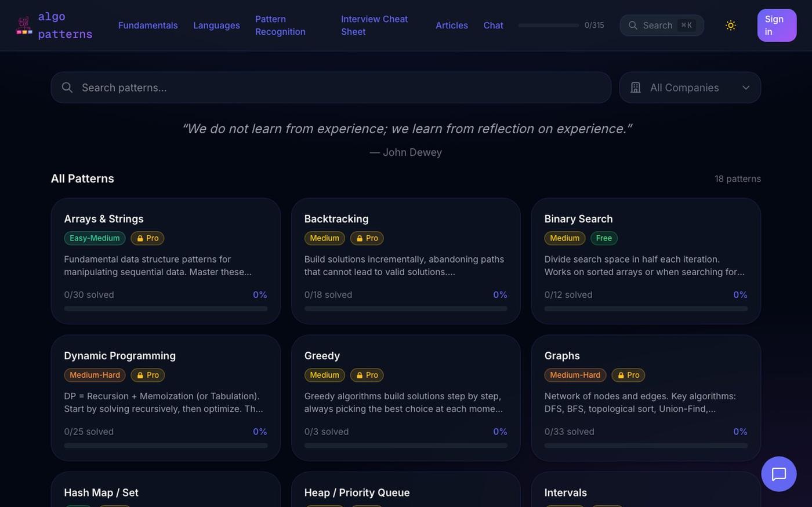Click the algo patterns site title
The width and height of the screenshot is (812, 507).
65,25
